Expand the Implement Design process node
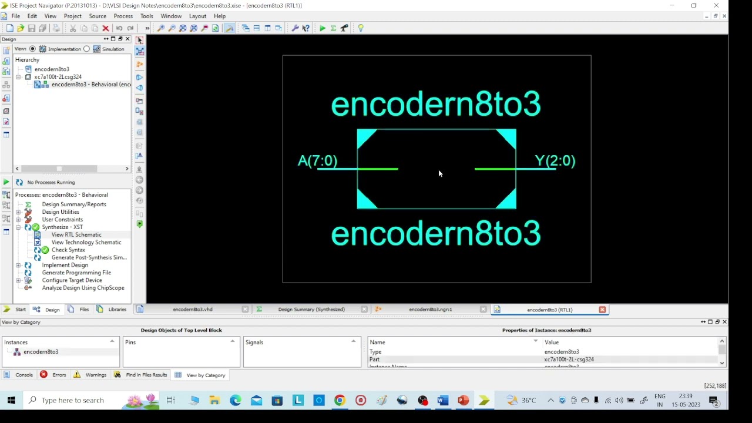752x423 pixels. [18, 265]
